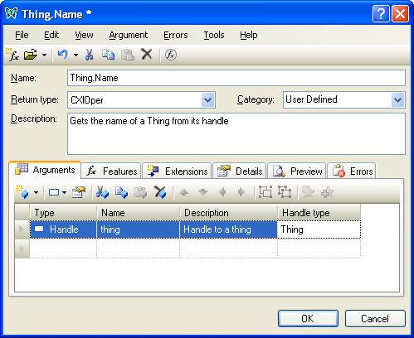Click the black X delete icon in top toolbar
Screen dimensions: 414x338
coord(147,54)
